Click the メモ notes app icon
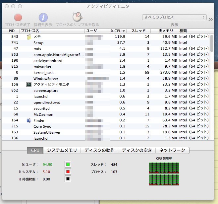 (29, 37)
